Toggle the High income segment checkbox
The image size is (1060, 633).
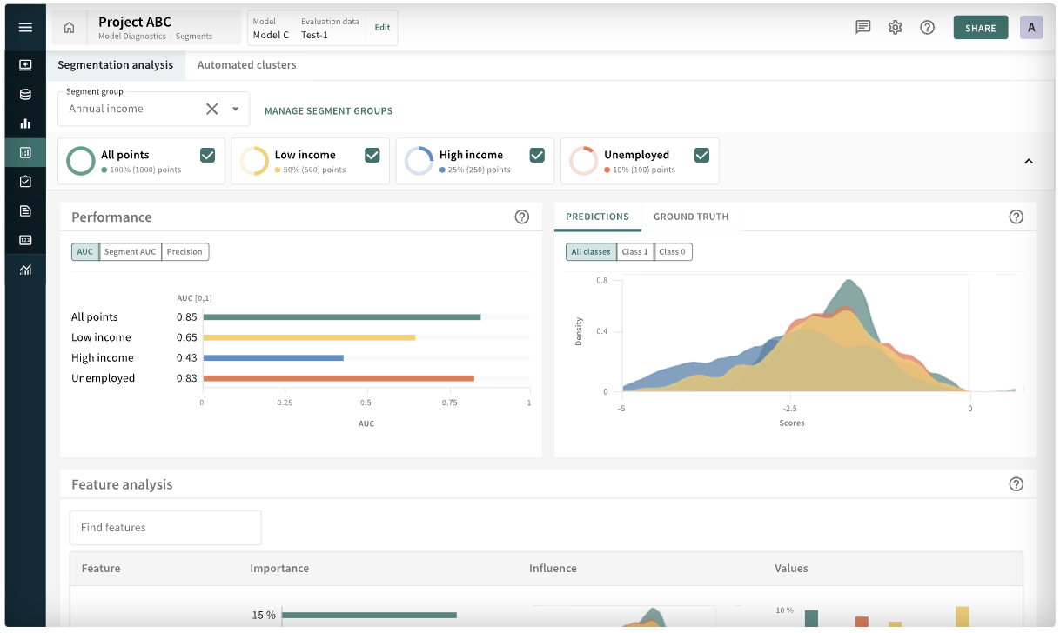coord(537,155)
